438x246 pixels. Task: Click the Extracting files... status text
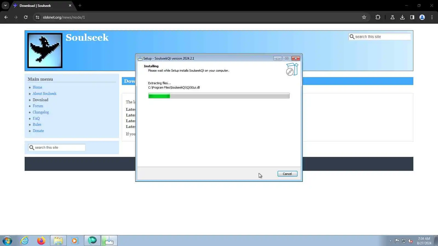[159, 83]
